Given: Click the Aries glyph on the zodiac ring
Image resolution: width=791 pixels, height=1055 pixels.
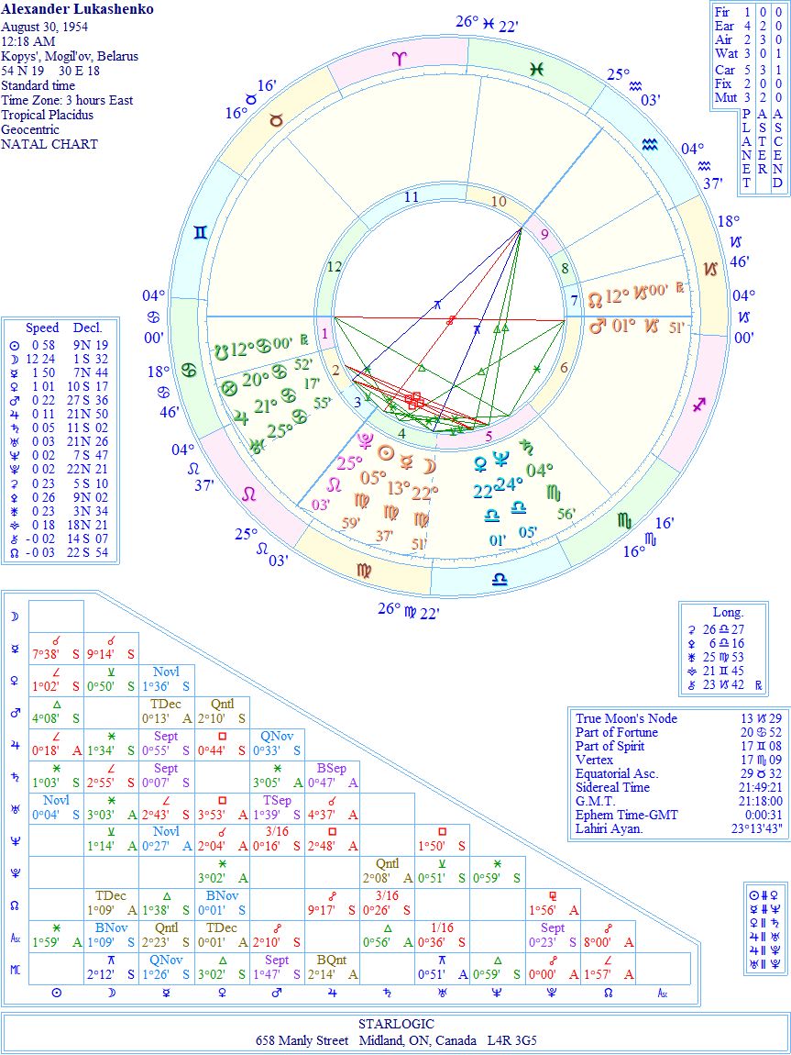Looking at the screenshot, I should click(398, 58).
